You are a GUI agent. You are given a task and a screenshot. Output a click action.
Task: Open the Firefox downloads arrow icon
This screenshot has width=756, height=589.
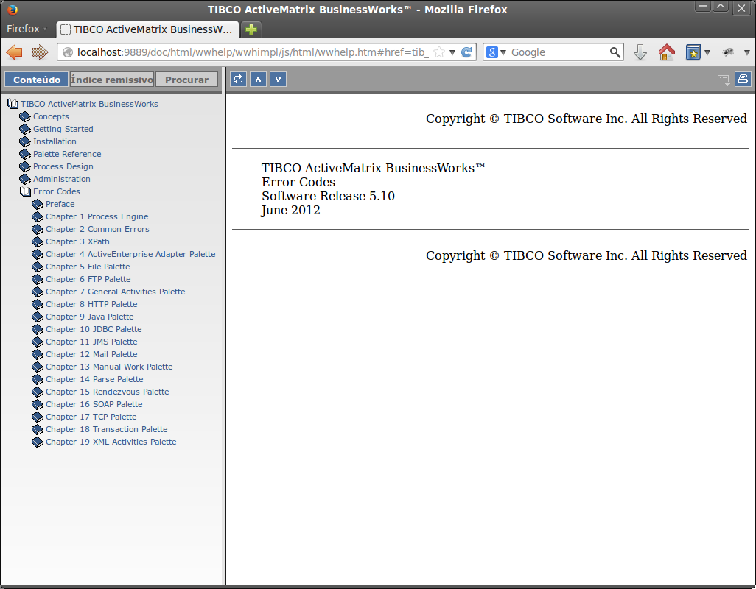(640, 52)
